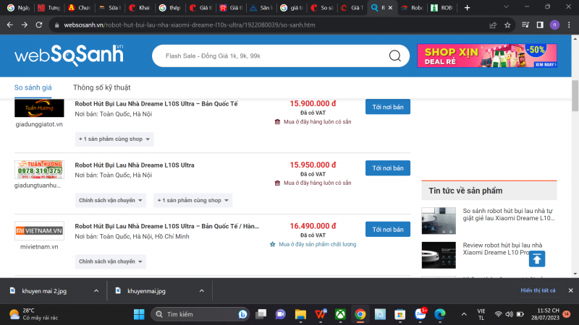Open options arrow for khuyen mai 2.jpg download
Image resolution: width=579 pixels, height=325 pixels.
click(x=96, y=291)
